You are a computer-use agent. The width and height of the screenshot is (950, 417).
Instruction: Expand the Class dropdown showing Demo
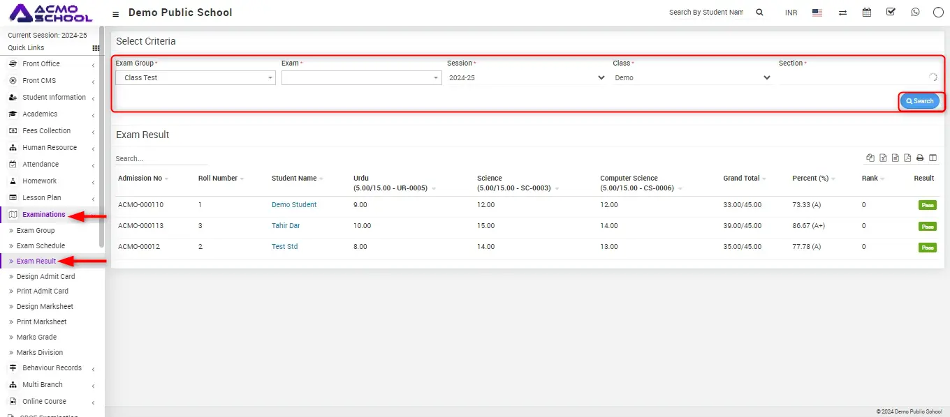click(692, 78)
